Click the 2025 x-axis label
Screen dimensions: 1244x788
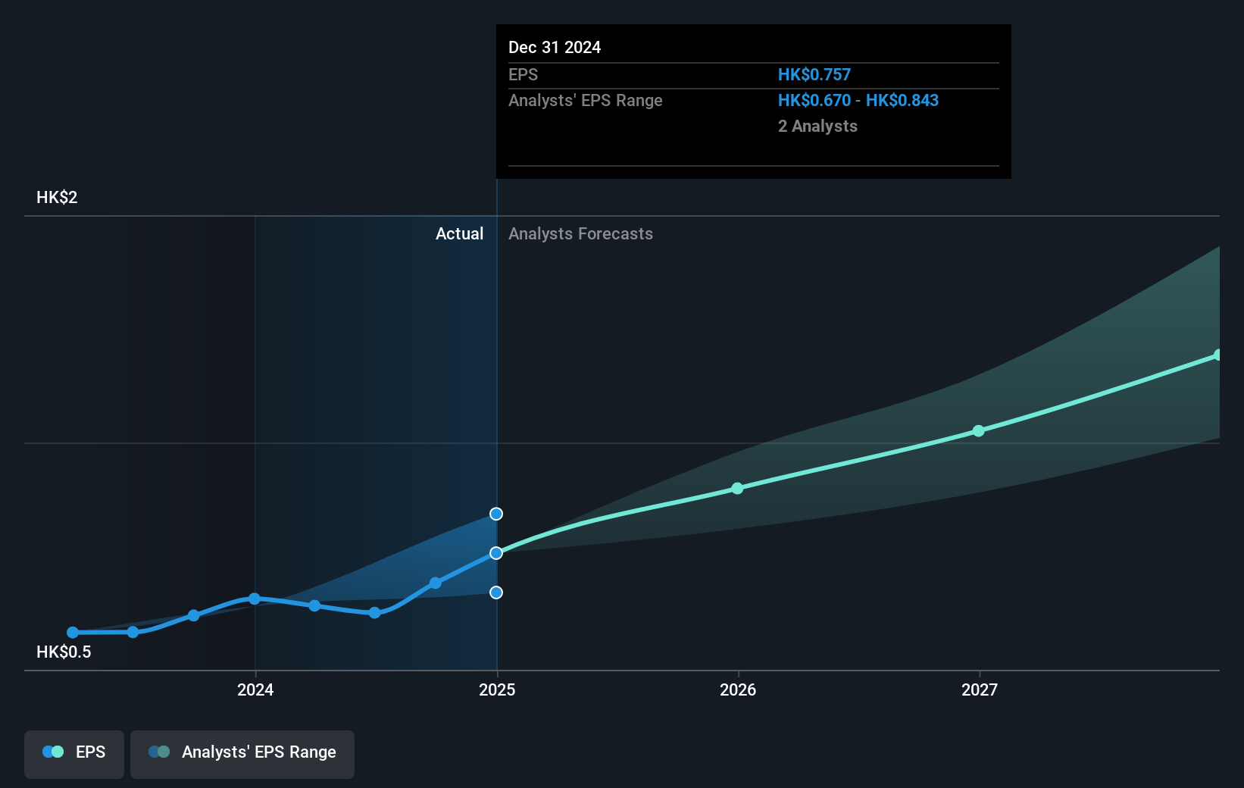point(497,689)
